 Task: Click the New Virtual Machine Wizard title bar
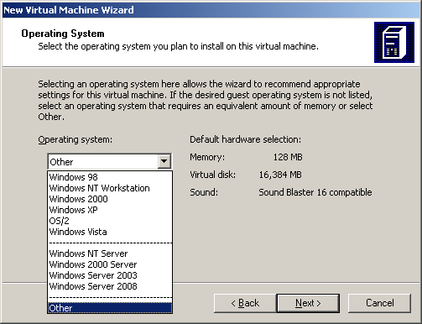tap(211, 10)
